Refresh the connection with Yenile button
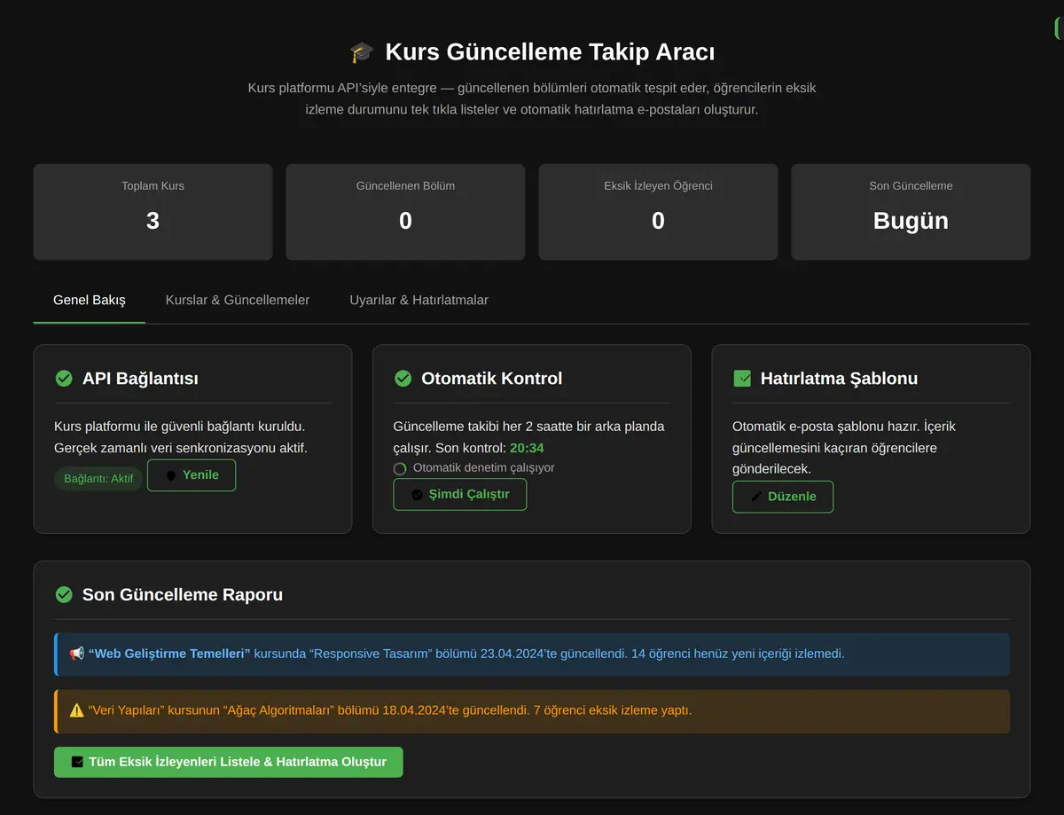The width and height of the screenshot is (1064, 815). click(192, 475)
